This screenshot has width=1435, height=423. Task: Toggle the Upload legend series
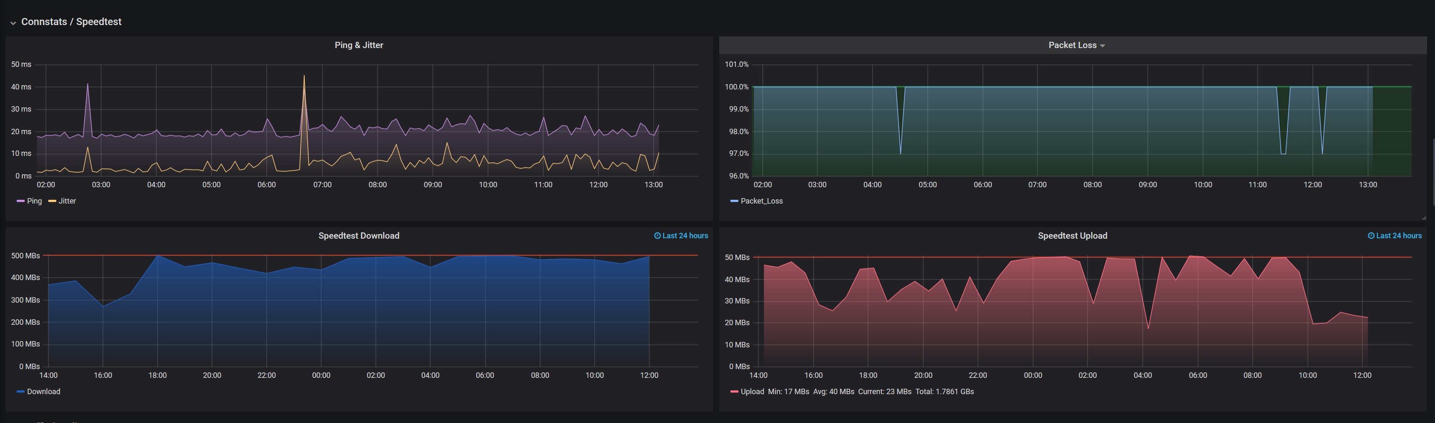pyautogui.click(x=752, y=391)
